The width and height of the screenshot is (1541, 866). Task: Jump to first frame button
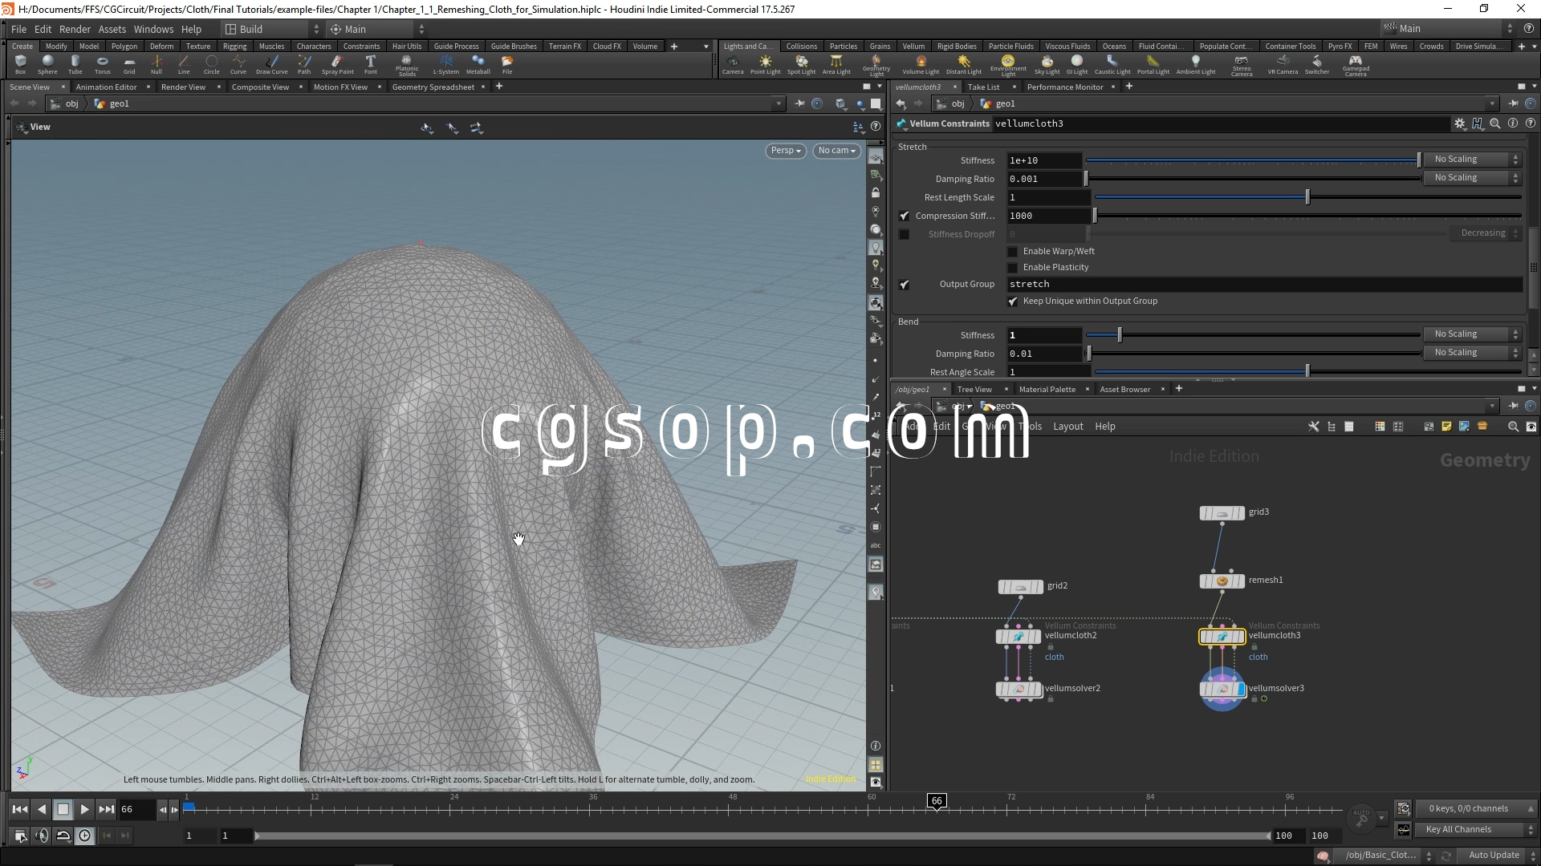click(x=20, y=810)
